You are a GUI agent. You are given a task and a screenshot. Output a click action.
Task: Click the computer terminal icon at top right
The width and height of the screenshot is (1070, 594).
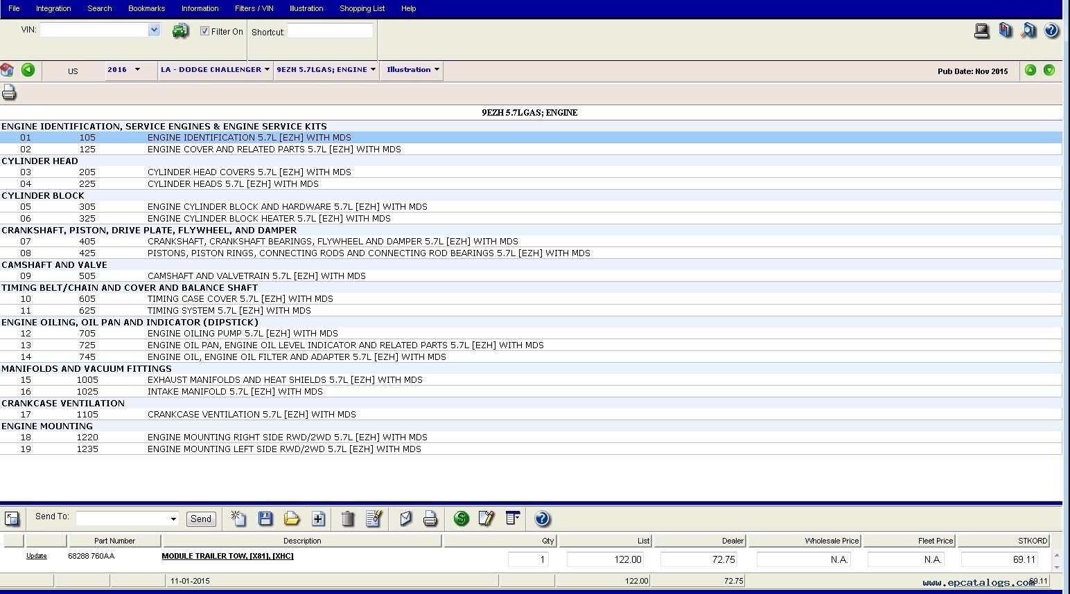[x=981, y=30]
